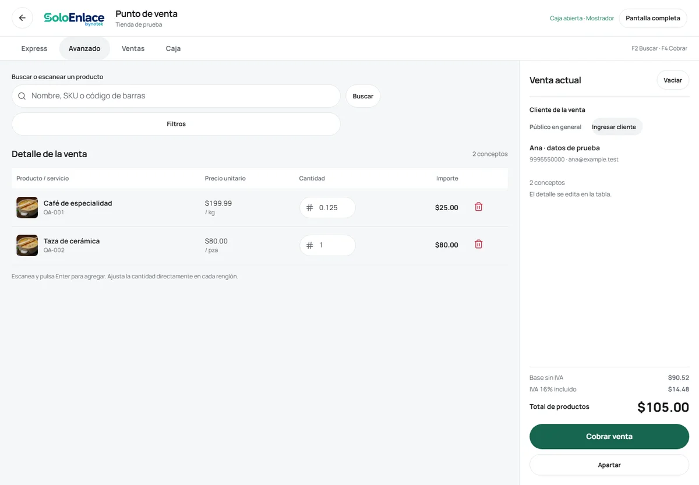Click SKU QA-002

pos(54,250)
